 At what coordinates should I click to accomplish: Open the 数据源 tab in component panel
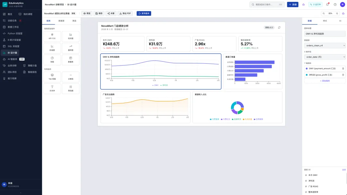[61, 21]
